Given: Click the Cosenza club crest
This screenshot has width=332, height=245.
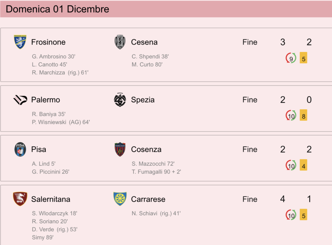Looking at the screenshot, I should (x=120, y=149).
